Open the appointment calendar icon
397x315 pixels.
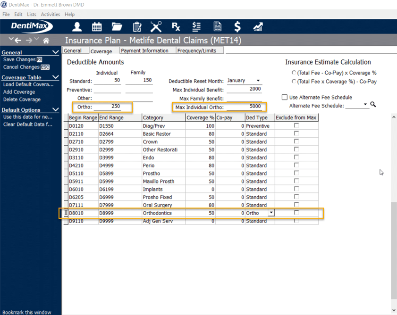(x=98, y=27)
